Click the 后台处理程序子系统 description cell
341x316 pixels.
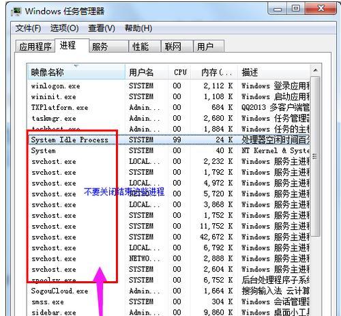click(x=276, y=280)
